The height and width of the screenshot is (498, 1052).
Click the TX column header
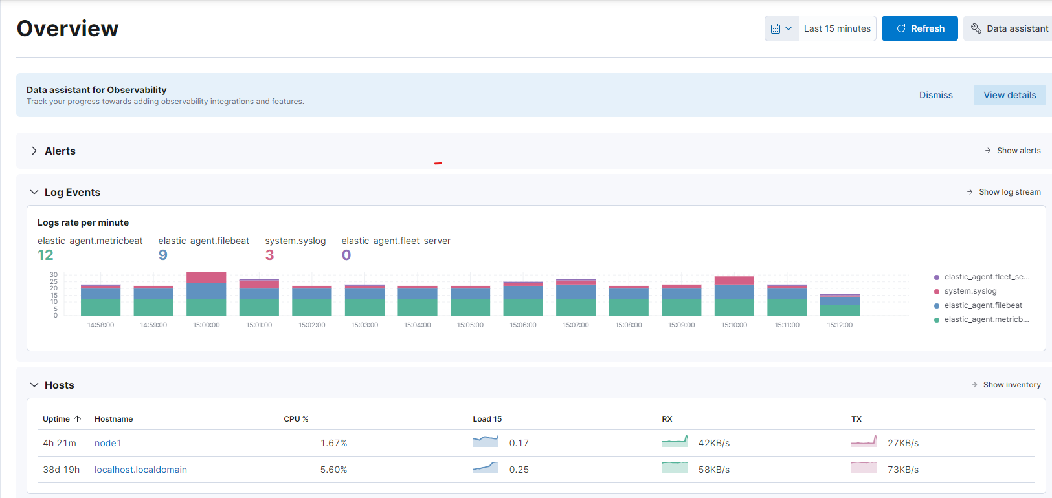(x=856, y=419)
